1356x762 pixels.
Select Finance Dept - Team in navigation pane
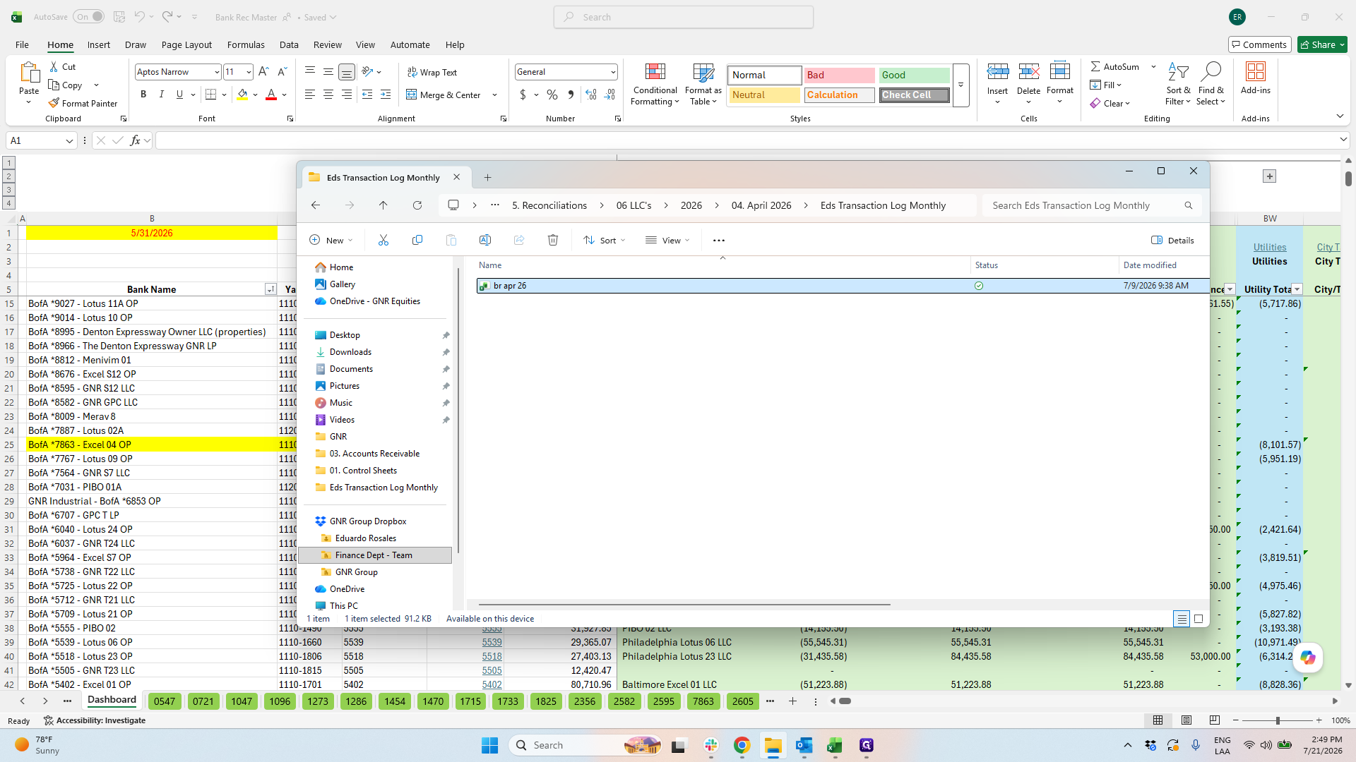(374, 555)
